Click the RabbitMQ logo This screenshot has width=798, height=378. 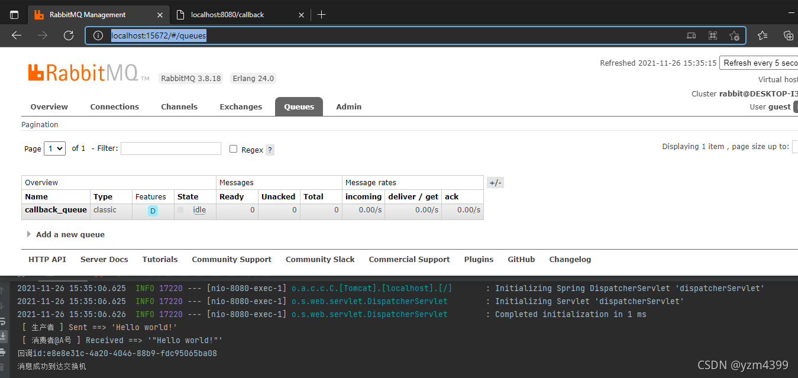(x=88, y=73)
